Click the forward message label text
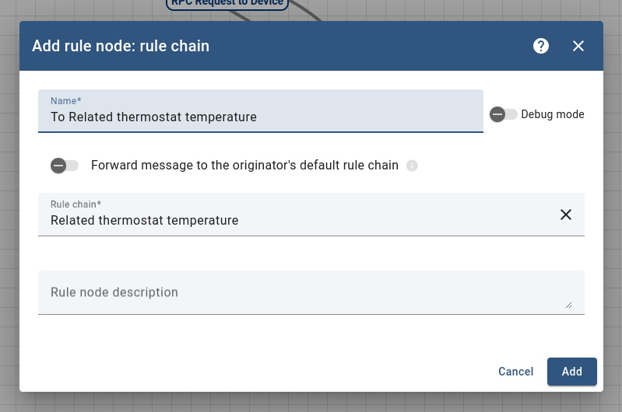 coord(244,166)
